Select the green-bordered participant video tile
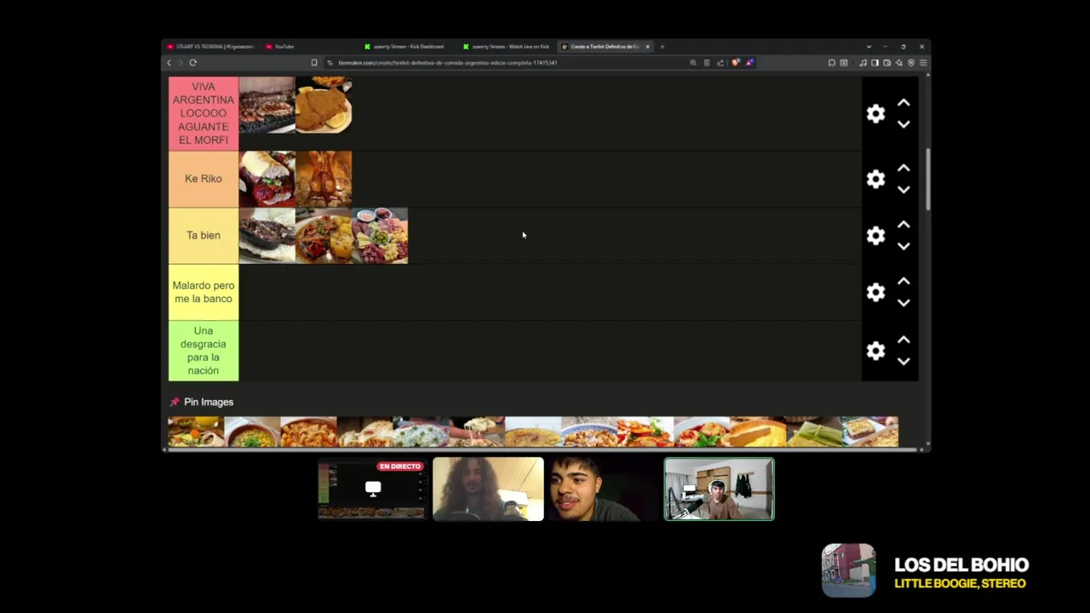Image resolution: width=1090 pixels, height=613 pixels. pyautogui.click(x=719, y=490)
